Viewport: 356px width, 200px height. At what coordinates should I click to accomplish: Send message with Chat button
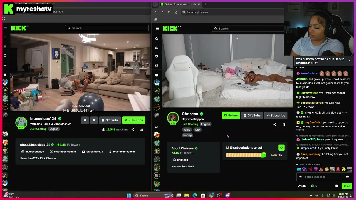347,186
